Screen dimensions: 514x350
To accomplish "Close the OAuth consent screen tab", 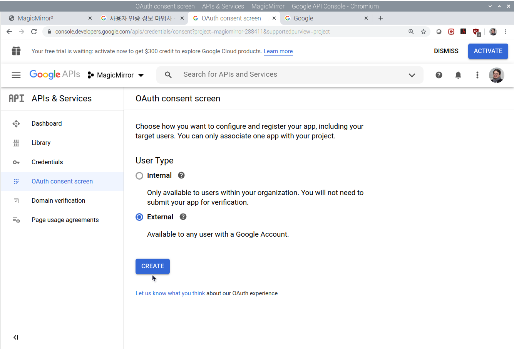I will click(x=274, y=18).
